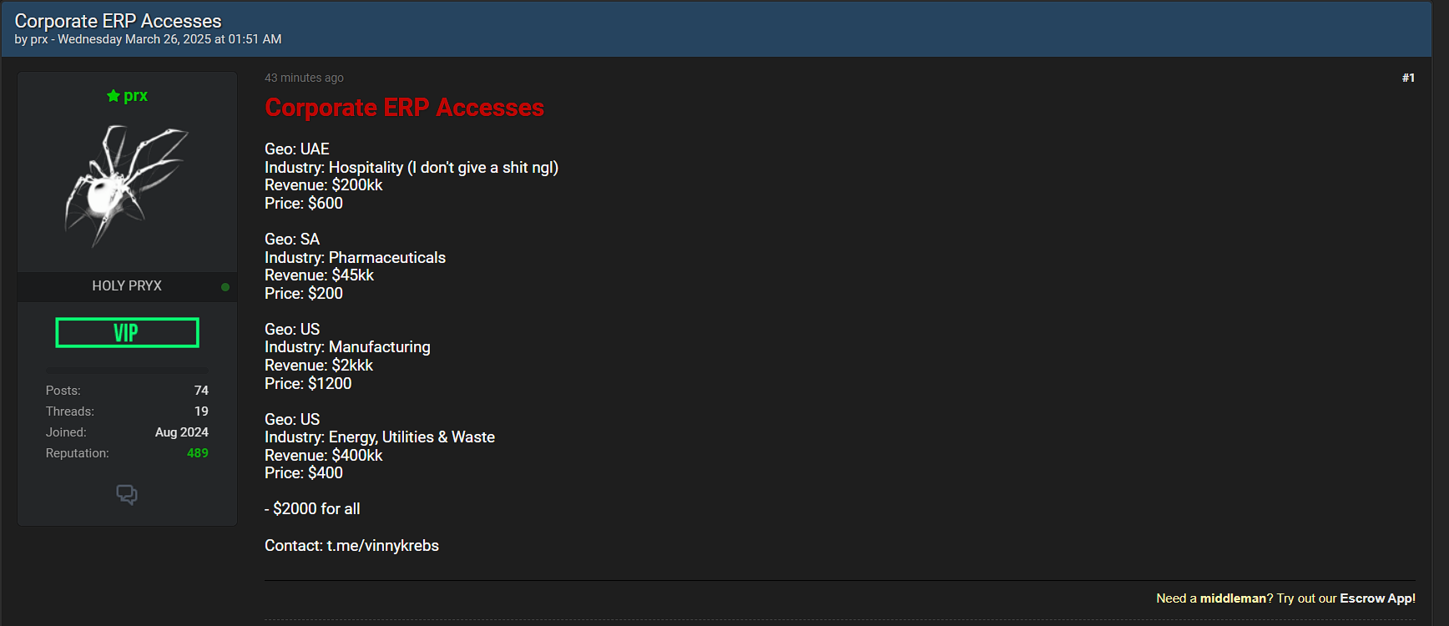This screenshot has height=626, width=1449.
Task: Click the green star icon beside prx
Action: coord(114,96)
